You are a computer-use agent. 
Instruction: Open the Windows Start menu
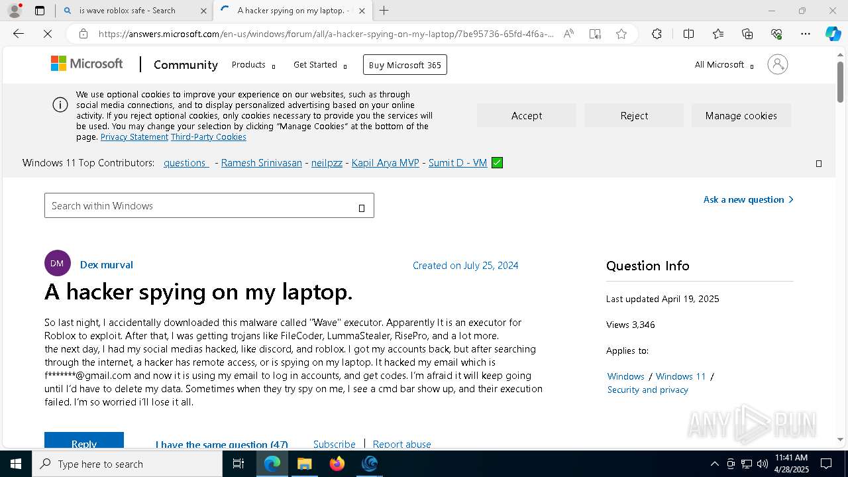[x=16, y=464]
